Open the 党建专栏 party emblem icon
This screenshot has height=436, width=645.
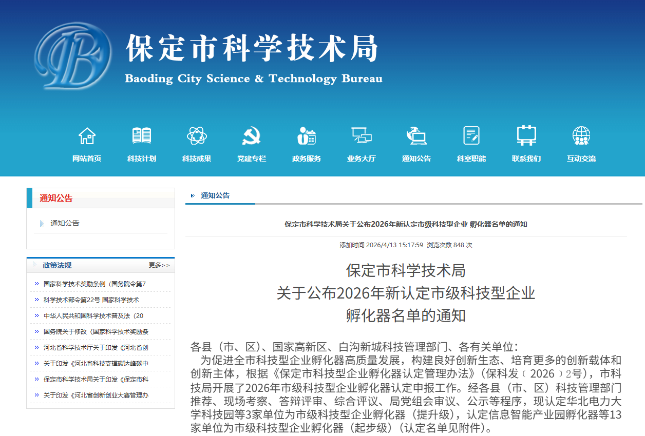click(252, 136)
